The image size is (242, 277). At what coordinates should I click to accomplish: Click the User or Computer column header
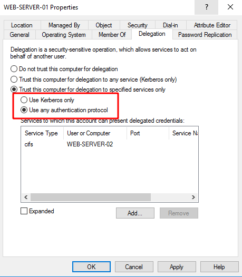[89, 133]
